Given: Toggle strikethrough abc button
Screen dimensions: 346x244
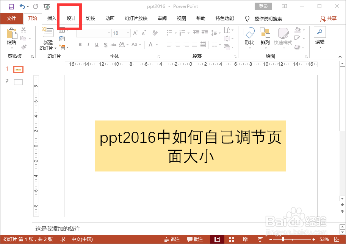Looking at the screenshot, I should [x=114, y=45].
